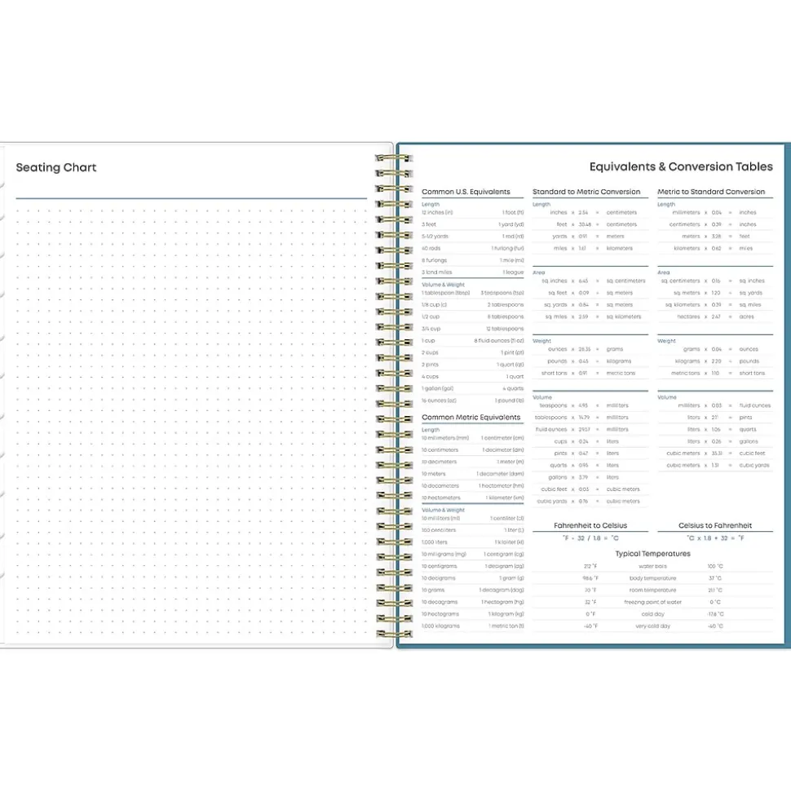Click the Celsius to Fahrenheit formula heading
Viewport: 791px width, 792px height.
pyautogui.click(x=715, y=526)
